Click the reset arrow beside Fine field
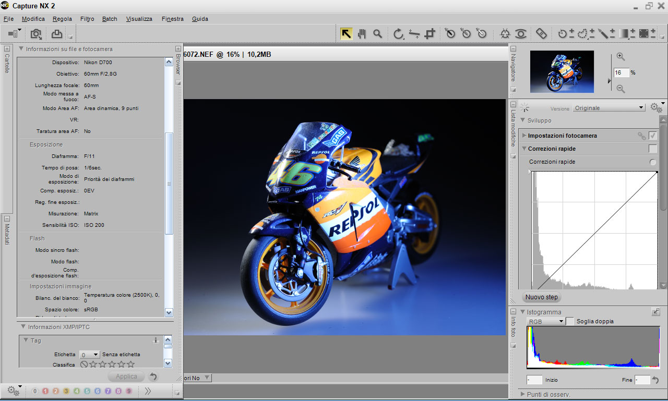This screenshot has width=668, height=401. point(655,380)
